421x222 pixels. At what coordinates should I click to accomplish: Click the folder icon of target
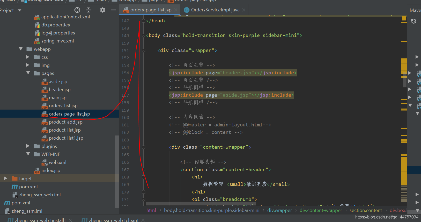(x=14, y=178)
